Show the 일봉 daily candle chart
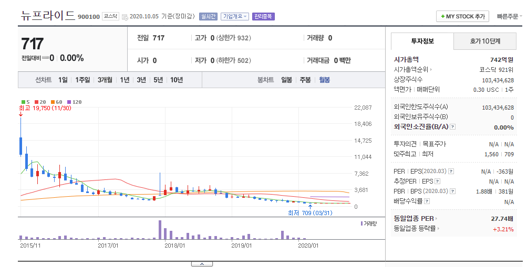 click(287, 80)
